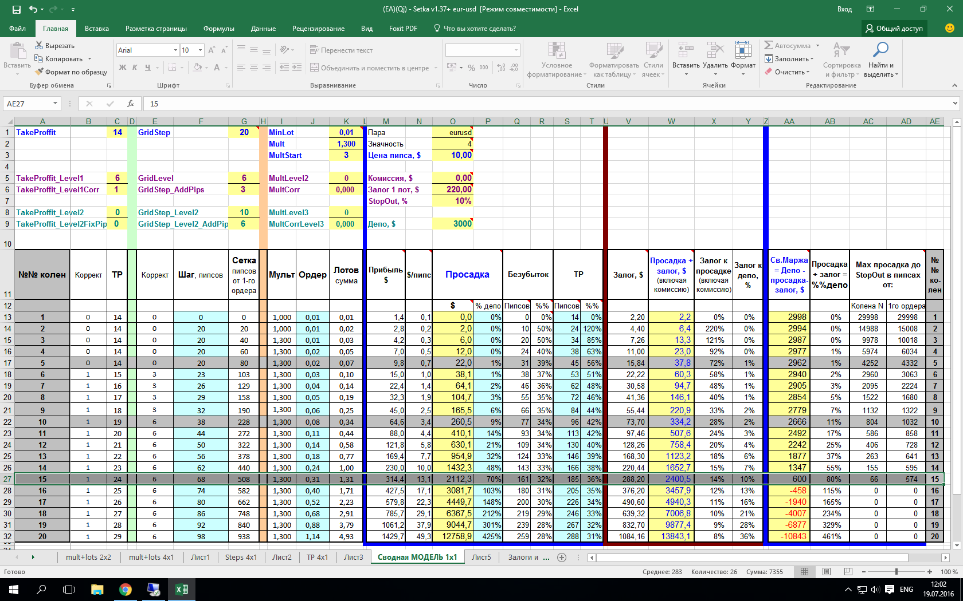963x601 pixels.
Task: Select the 'mult+lots 4x1' sheet tab
Action: pyautogui.click(x=151, y=557)
